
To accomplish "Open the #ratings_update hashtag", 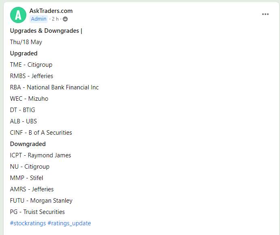I will (x=69, y=223).
